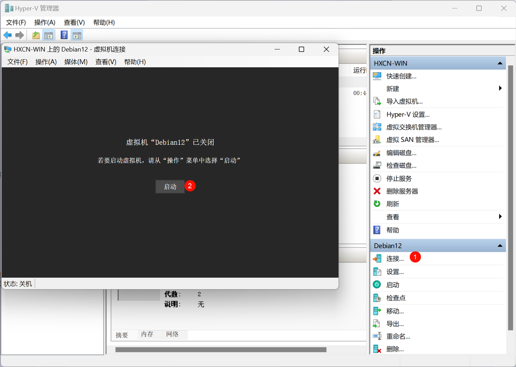Click the 快速创建 monitor icon
This screenshot has height=367, width=516.
coord(377,76)
